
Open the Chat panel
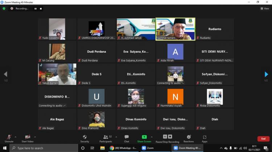point(127,138)
